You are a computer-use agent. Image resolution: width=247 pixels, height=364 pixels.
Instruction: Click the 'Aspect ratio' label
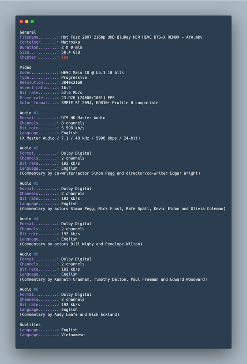[x=34, y=88]
